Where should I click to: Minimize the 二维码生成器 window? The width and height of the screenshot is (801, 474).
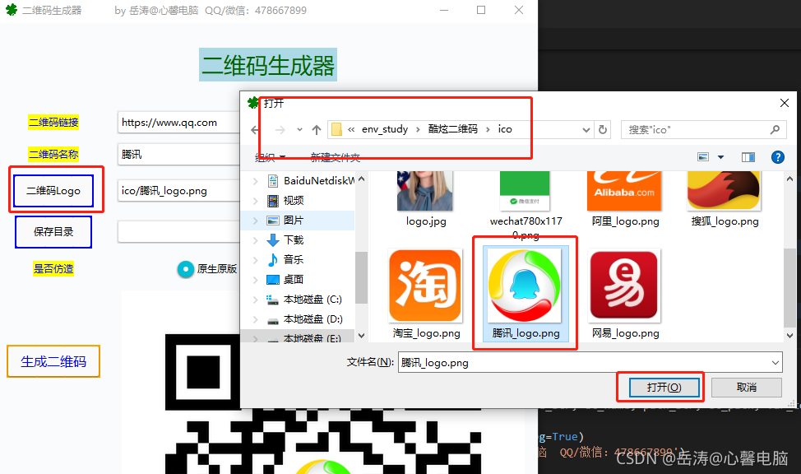click(444, 10)
